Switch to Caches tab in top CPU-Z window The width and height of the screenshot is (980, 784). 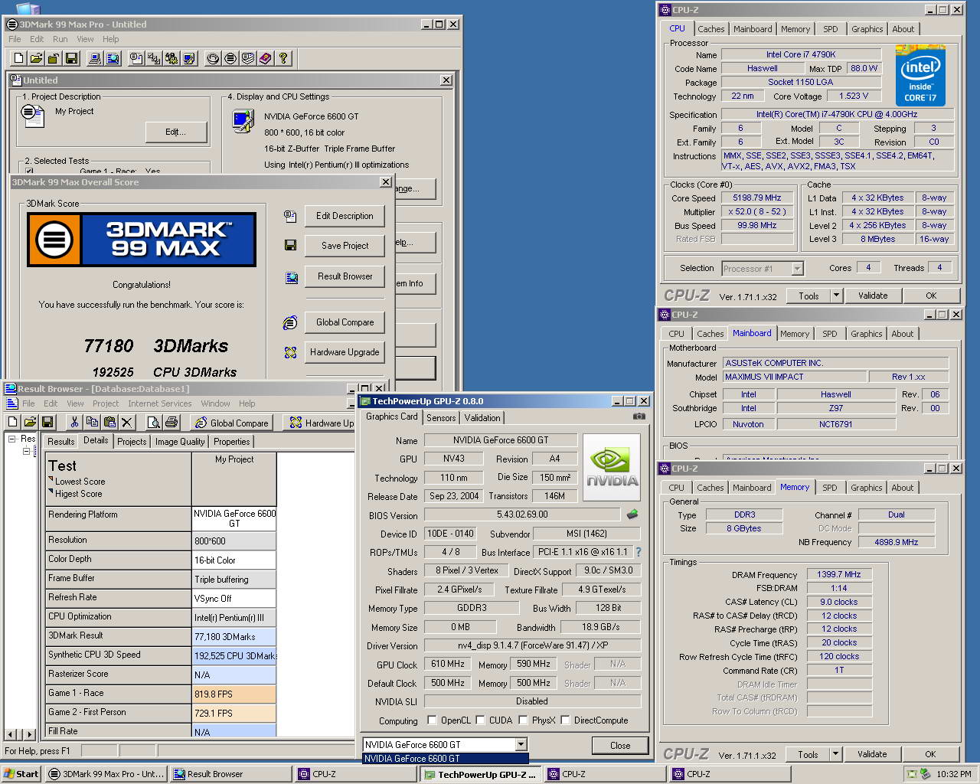(710, 29)
